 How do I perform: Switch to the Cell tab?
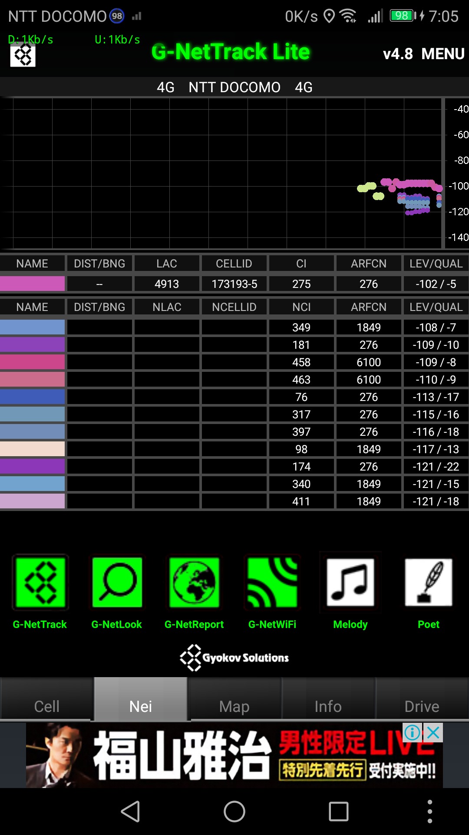click(x=47, y=698)
